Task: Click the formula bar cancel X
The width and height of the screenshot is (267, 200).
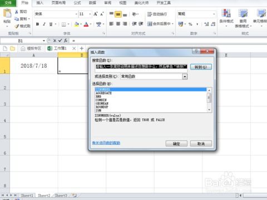Action: pos(55,41)
